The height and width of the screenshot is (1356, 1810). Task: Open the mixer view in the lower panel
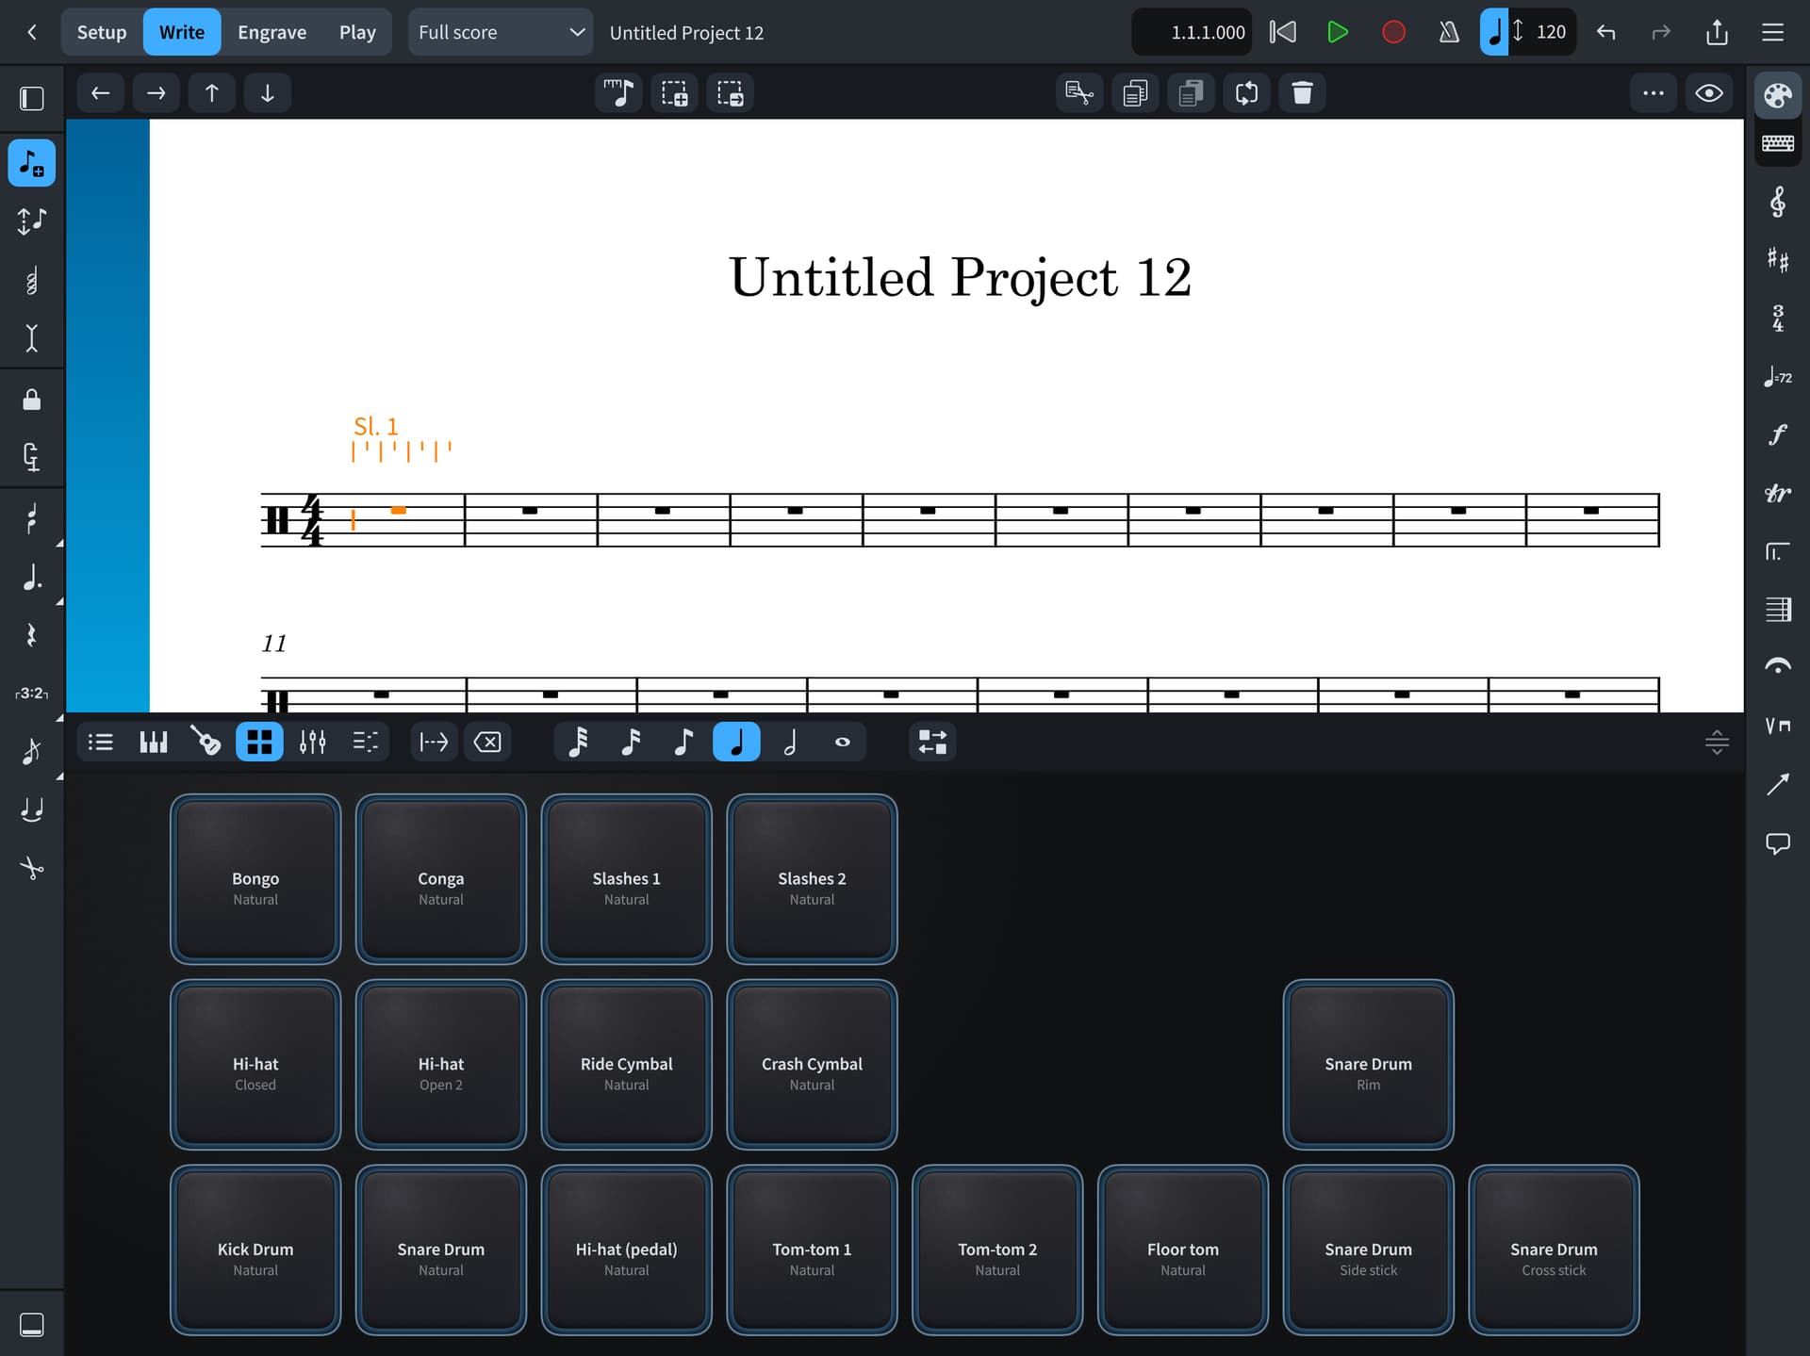tap(312, 743)
